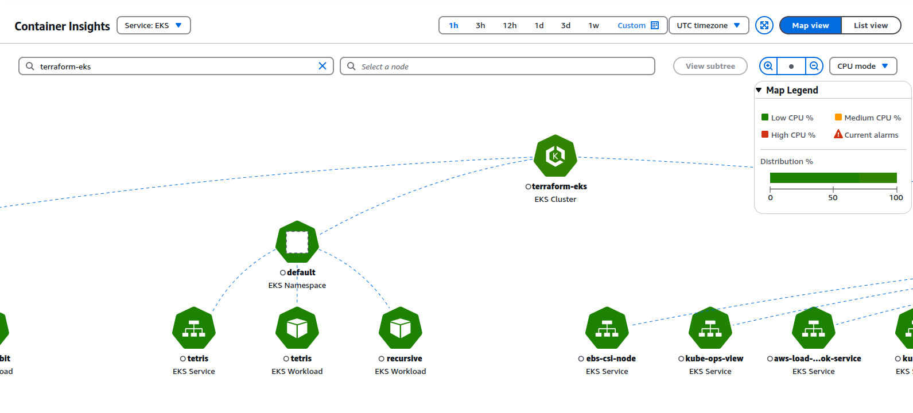The width and height of the screenshot is (913, 413).
Task: Click the View subtree button
Action: point(710,66)
